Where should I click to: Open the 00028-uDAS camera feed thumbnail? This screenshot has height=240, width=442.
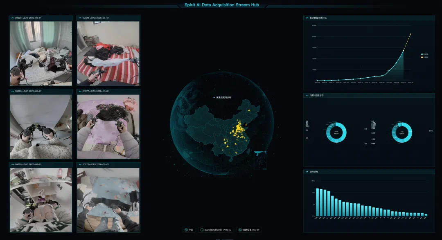point(41,127)
